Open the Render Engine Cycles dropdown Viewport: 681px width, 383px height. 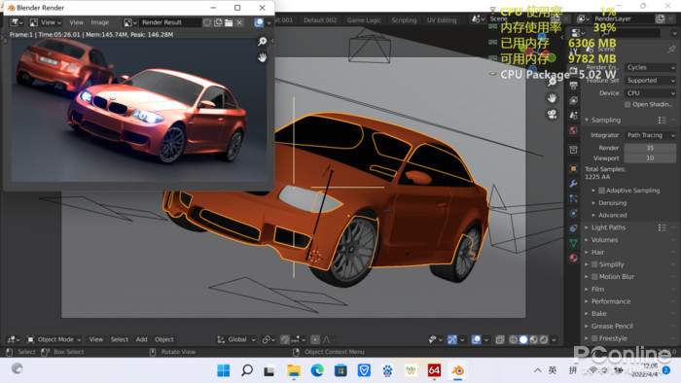pos(650,68)
